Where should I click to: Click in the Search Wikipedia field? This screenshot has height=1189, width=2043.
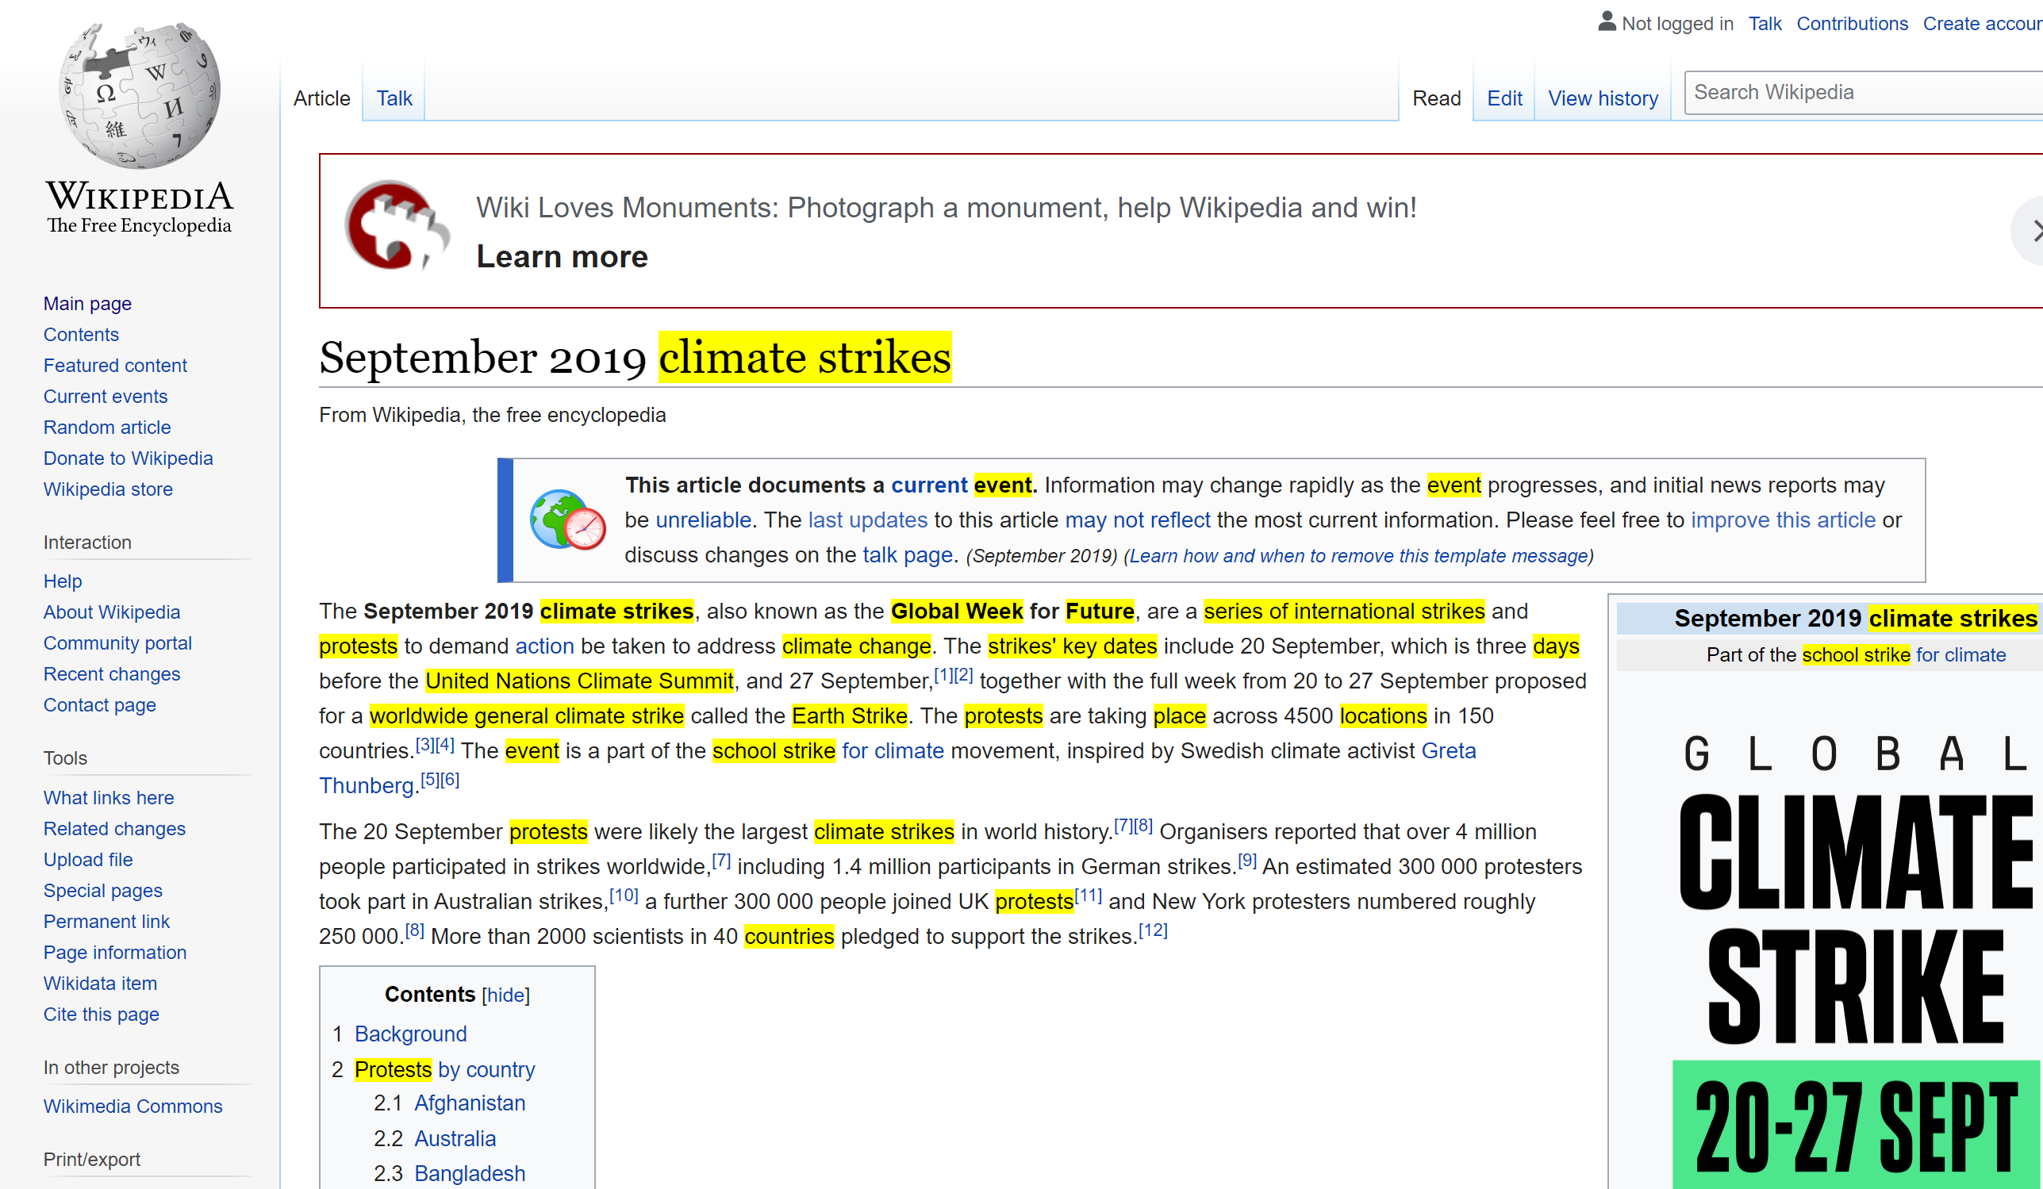point(1857,92)
